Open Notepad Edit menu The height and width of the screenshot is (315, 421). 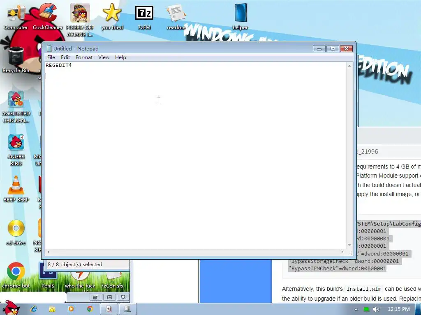pos(65,57)
